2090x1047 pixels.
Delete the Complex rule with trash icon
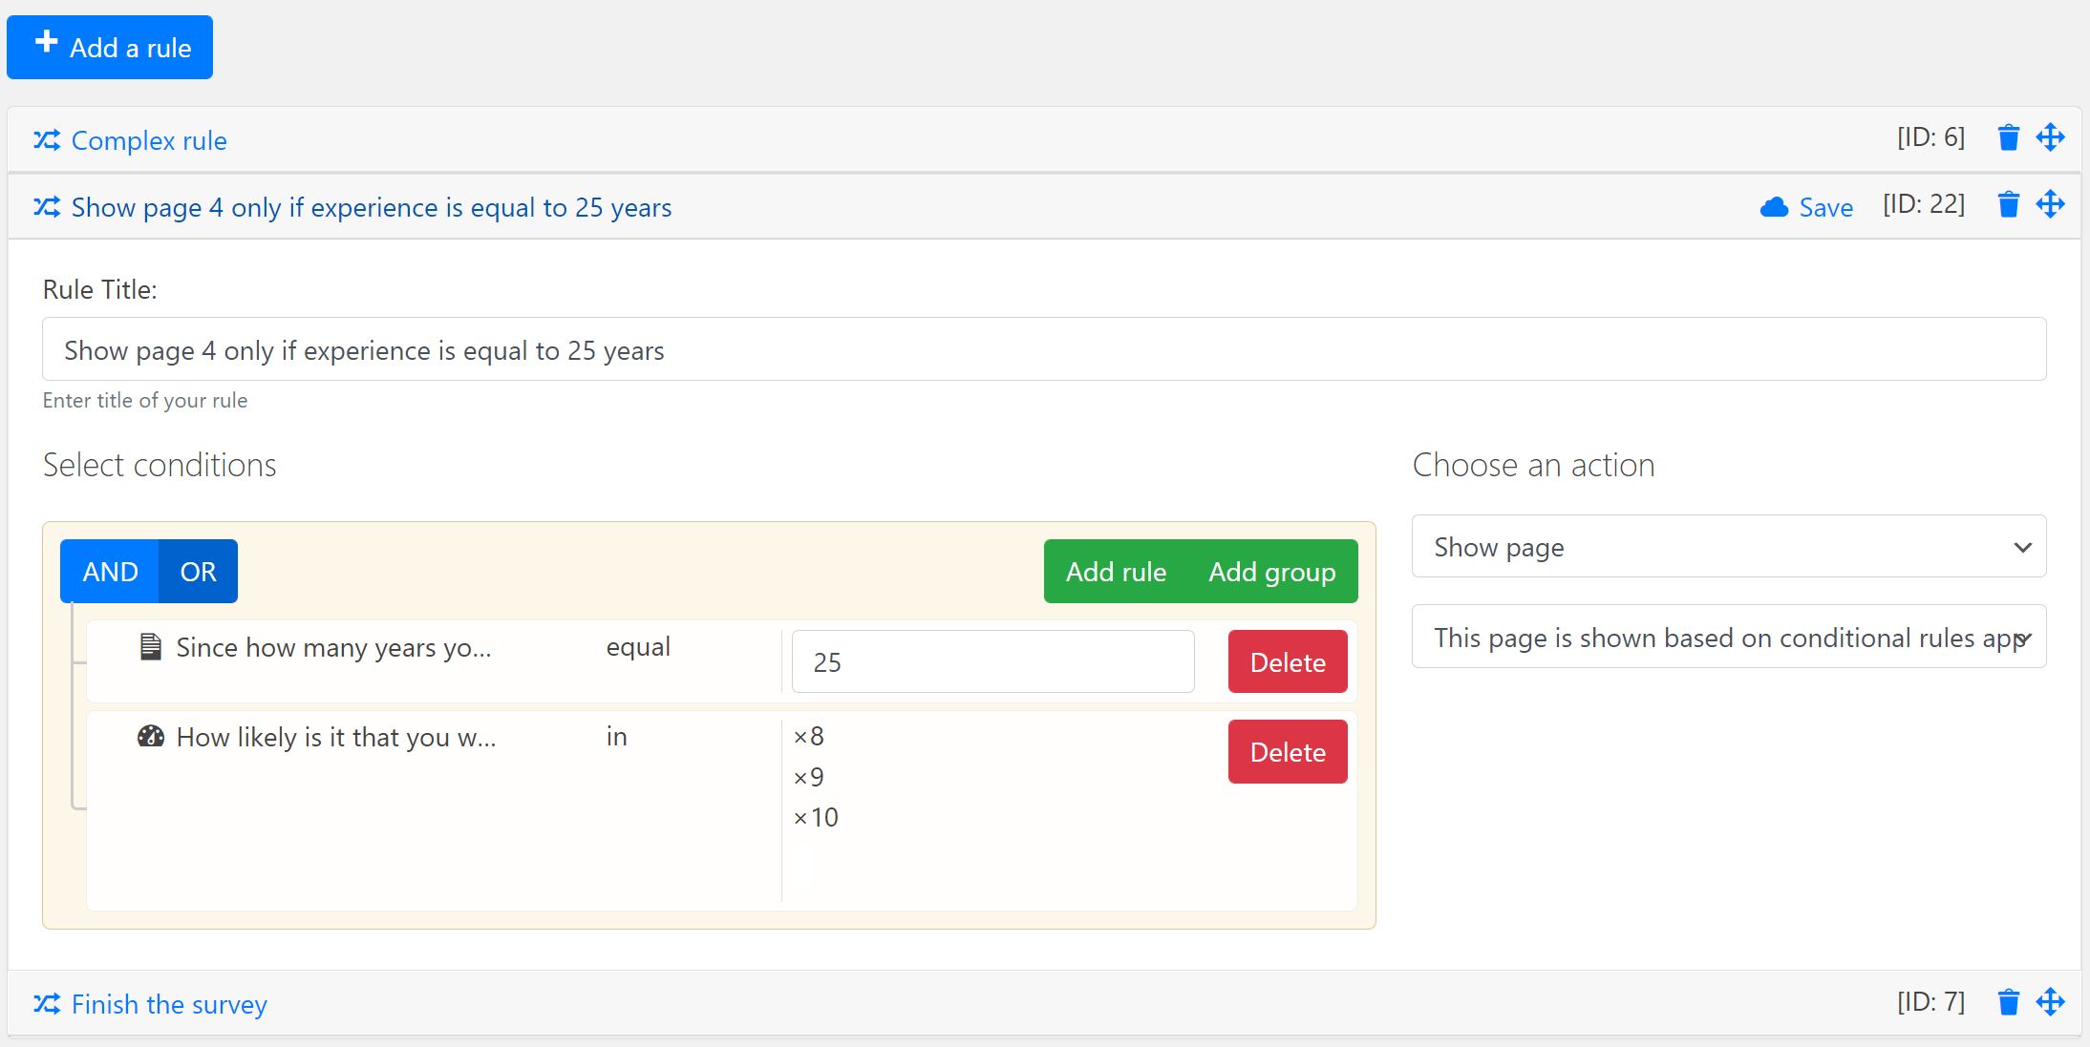pos(2008,138)
